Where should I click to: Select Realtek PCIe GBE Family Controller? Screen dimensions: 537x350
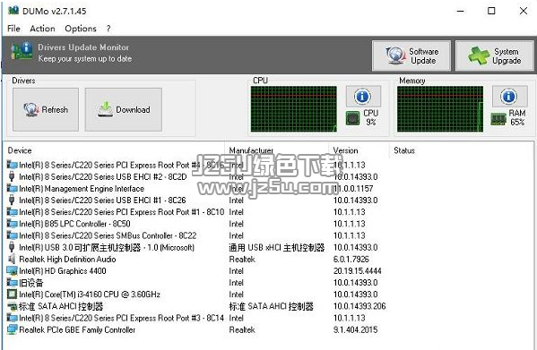pos(77,329)
